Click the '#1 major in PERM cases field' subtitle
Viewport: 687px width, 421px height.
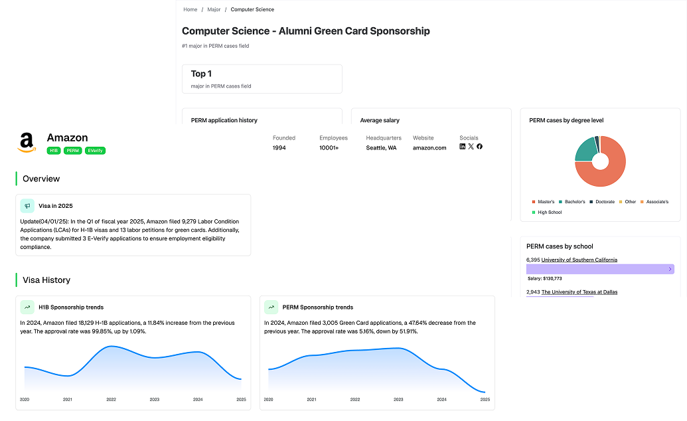click(x=216, y=46)
